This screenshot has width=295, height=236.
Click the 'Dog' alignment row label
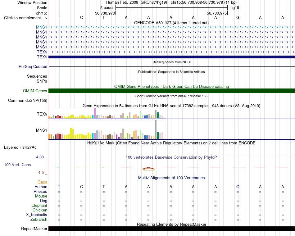(x=43, y=201)
